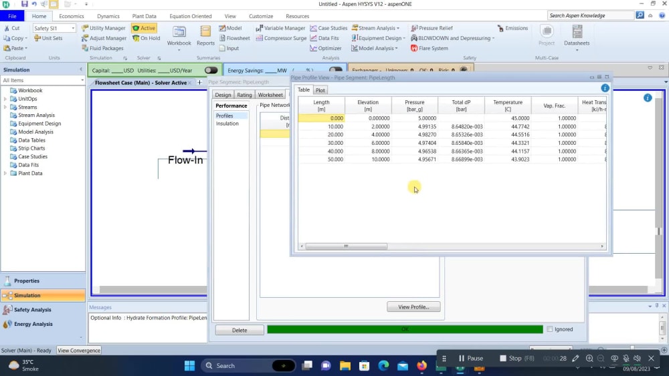Open Compressor Surge analysis

[281, 38]
